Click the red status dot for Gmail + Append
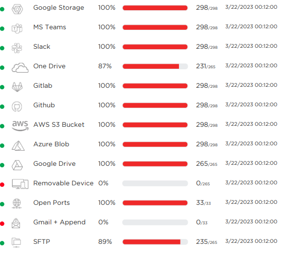The width and height of the screenshot is (285, 258). (2, 224)
